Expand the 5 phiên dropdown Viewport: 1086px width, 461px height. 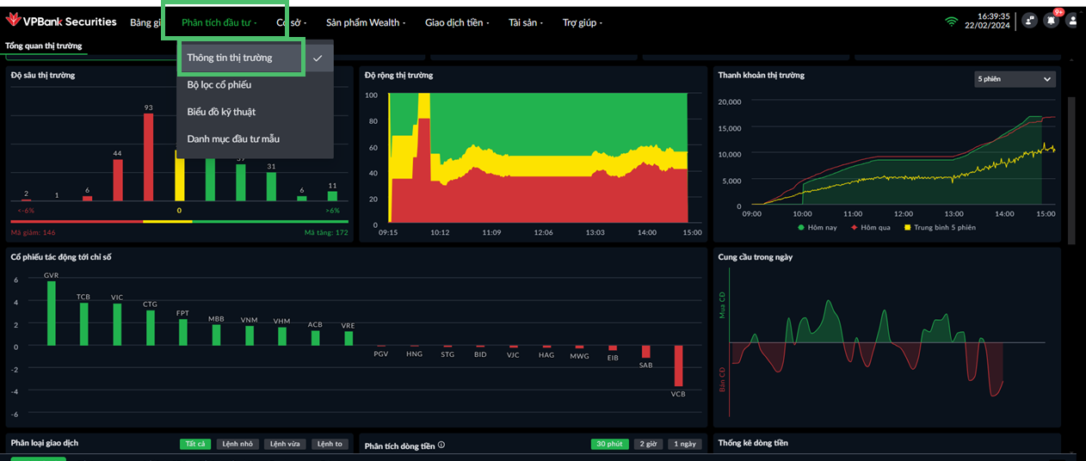[1015, 79]
